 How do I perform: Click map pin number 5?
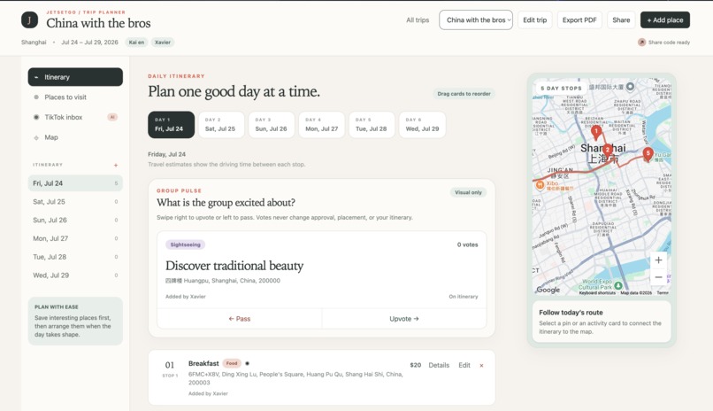pyautogui.click(x=648, y=154)
